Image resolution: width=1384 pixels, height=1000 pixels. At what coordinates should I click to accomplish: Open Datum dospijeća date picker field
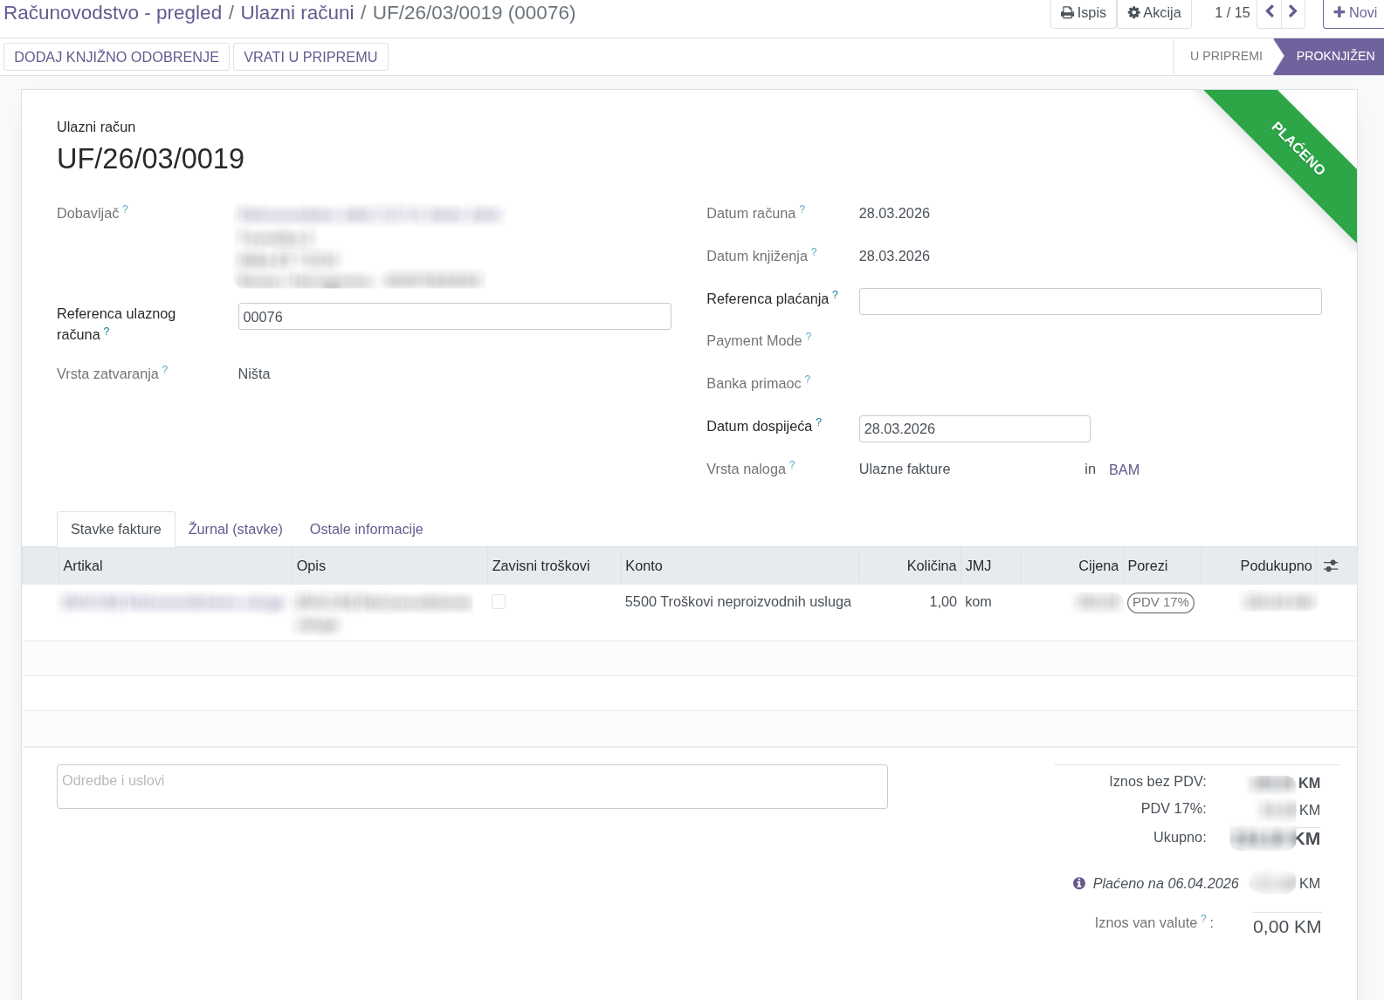pos(974,428)
